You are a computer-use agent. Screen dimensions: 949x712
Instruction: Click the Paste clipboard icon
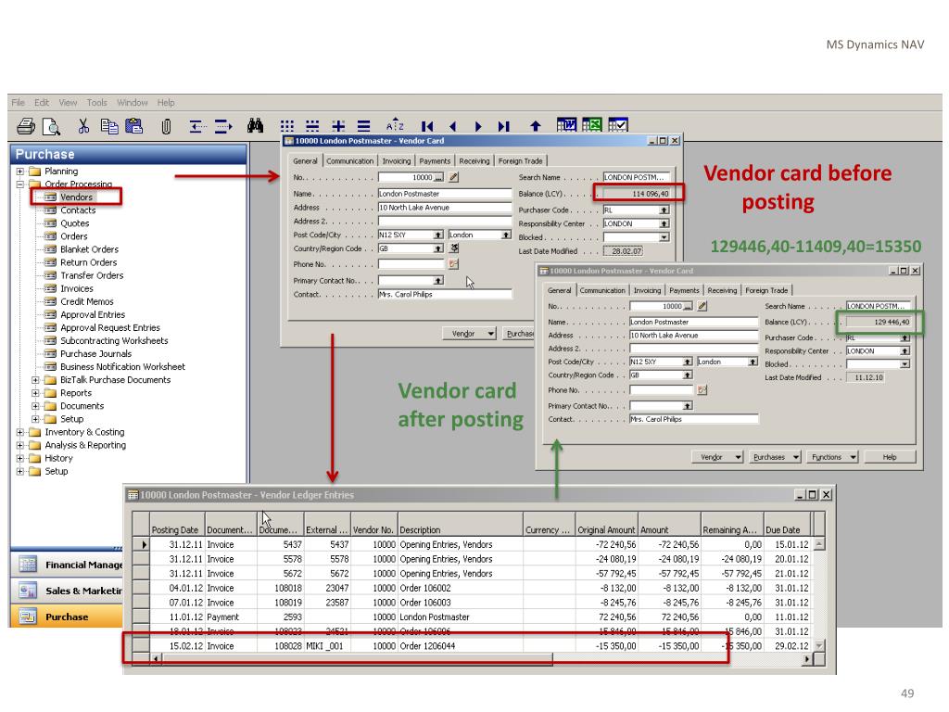point(133,126)
